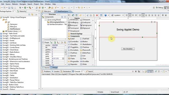
Task: Select btnNewSimulation in Components tree
Action: pyautogui.click(x=57, y=24)
